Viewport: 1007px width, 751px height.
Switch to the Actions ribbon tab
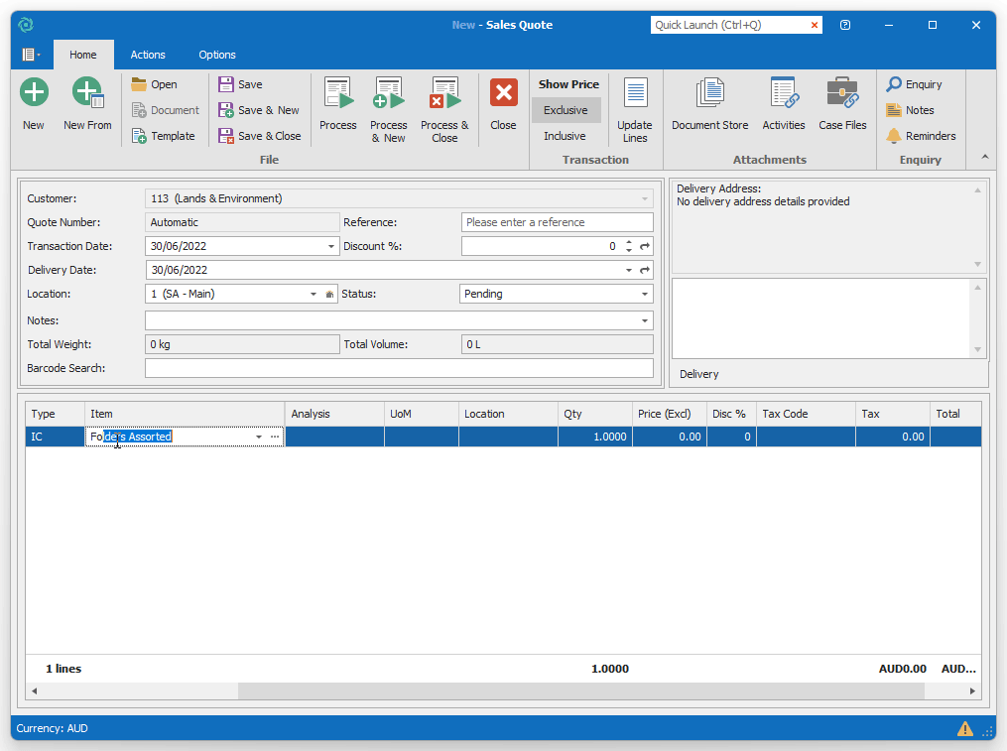click(x=148, y=55)
